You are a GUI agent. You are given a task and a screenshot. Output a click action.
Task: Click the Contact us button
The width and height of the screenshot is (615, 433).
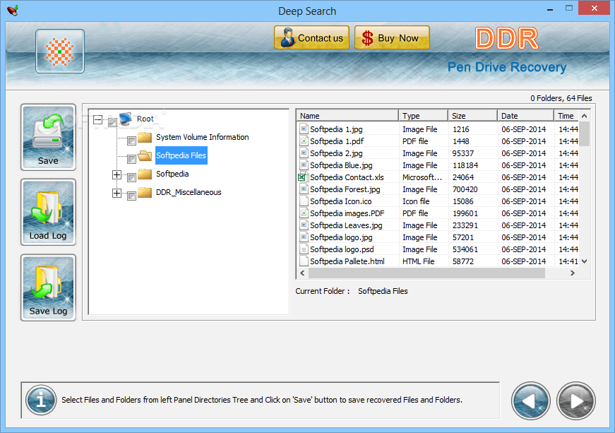click(311, 37)
